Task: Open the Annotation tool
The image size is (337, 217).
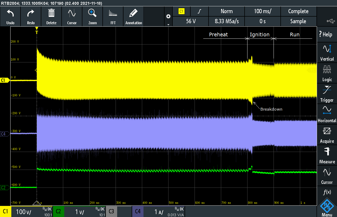Action: (133, 16)
